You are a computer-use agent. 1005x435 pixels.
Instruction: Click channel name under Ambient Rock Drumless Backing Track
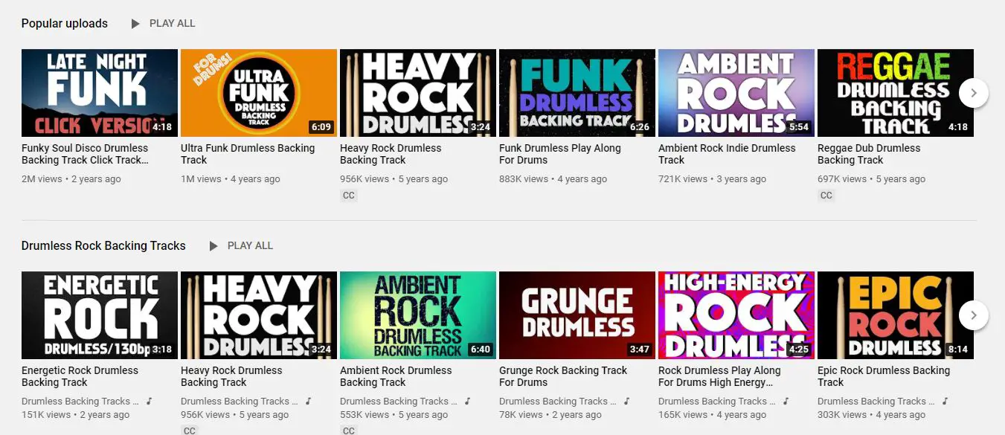[x=399, y=402]
